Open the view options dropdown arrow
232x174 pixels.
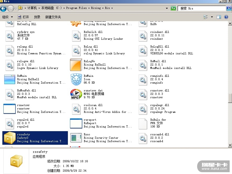(212, 17)
